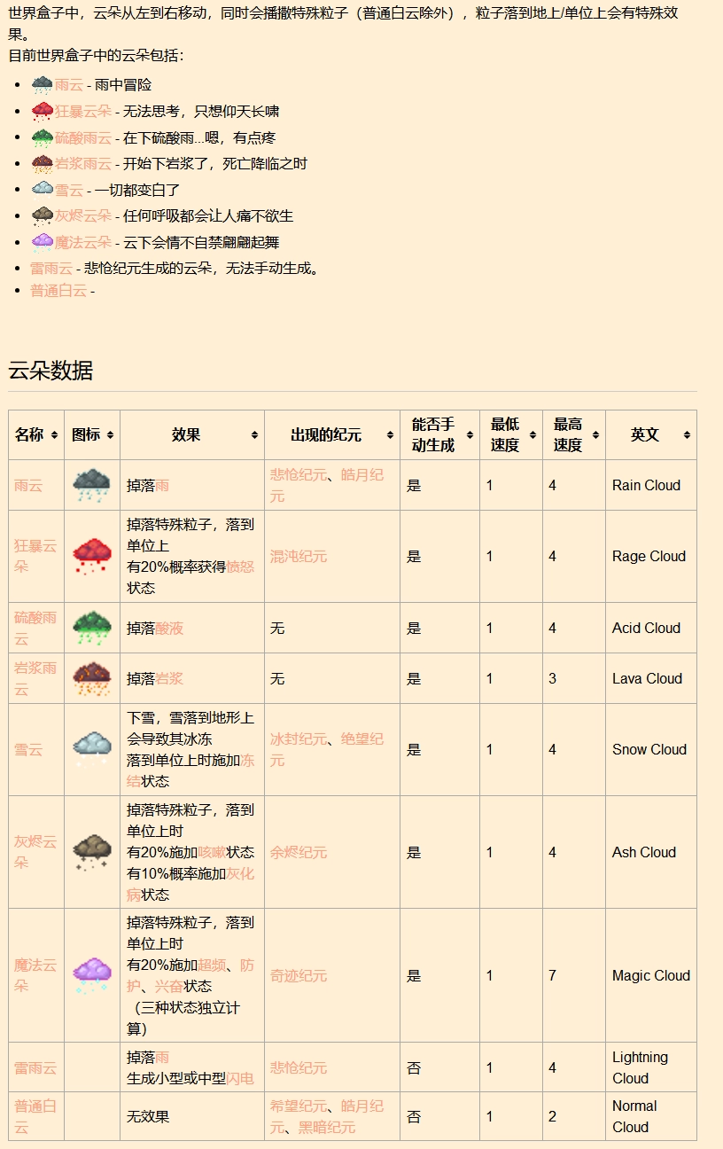Image resolution: width=723 pixels, height=1149 pixels.
Task: Click the lava cloud icon in the bullet list
Action: click(x=42, y=164)
